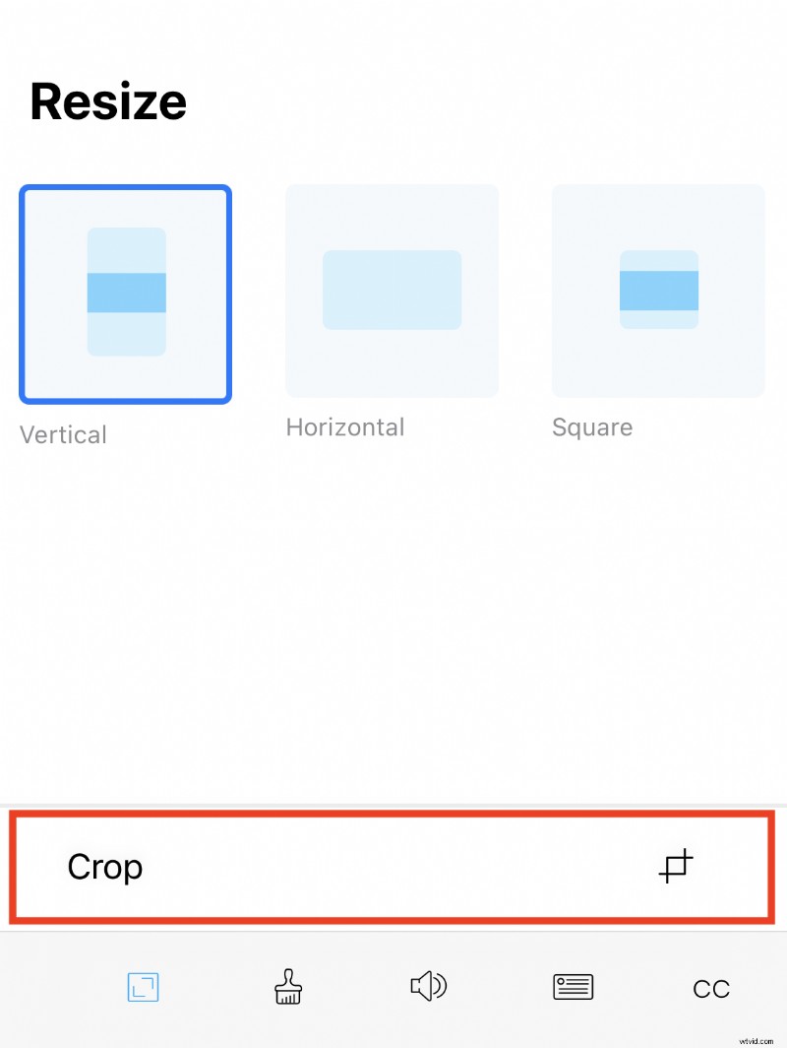Select the Vertical aspect ratio thumbnail
Screen dimensions: 787x1048
click(126, 294)
